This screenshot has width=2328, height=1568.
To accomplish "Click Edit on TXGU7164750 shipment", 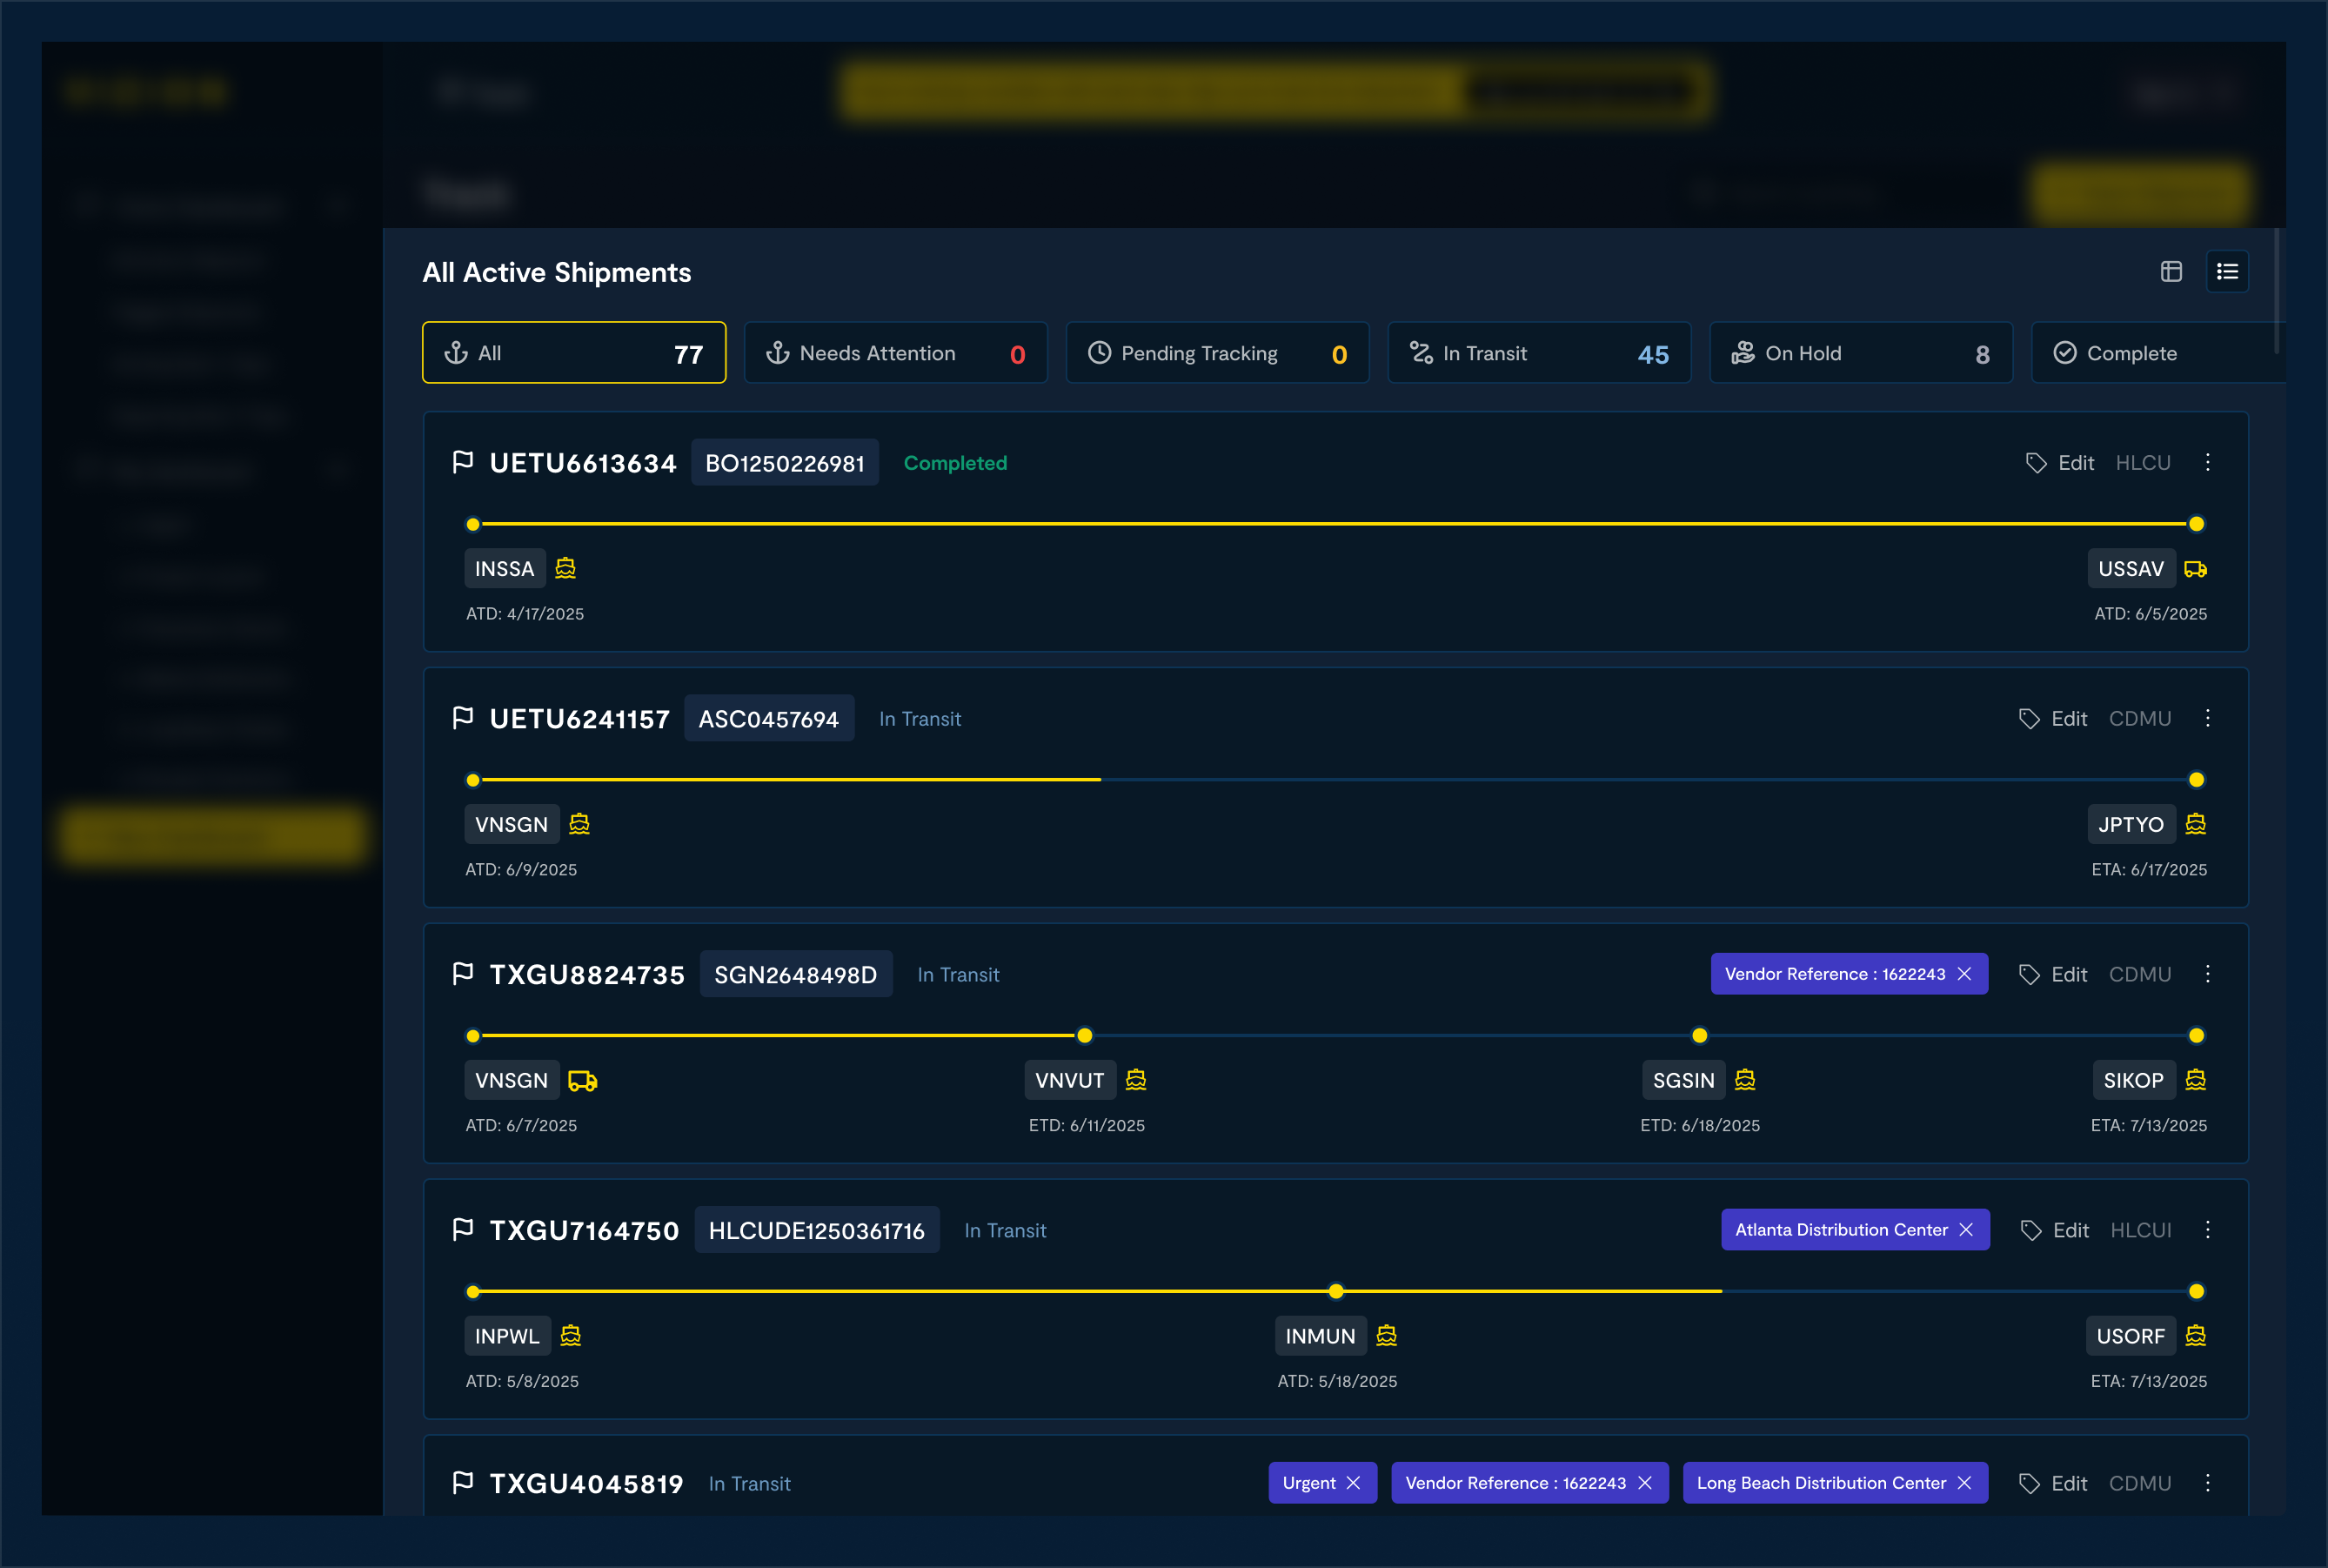I will tap(2070, 1230).
